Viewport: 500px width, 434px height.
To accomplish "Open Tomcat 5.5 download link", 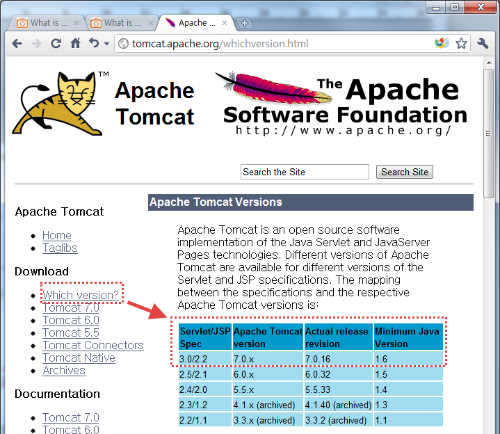I will pos(71,332).
